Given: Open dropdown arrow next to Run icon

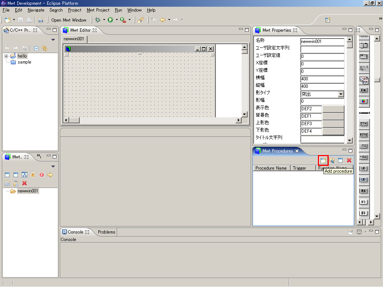Looking at the screenshot, I should 117,20.
